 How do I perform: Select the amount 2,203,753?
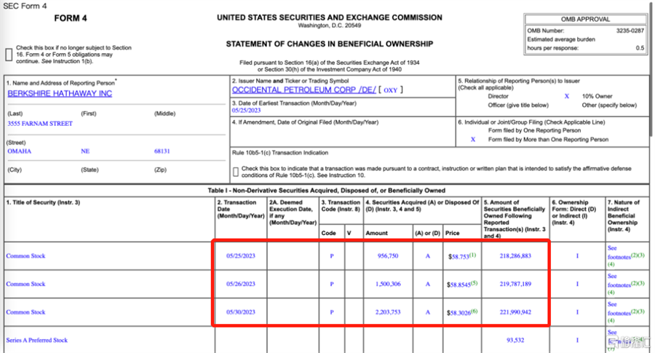(x=388, y=312)
